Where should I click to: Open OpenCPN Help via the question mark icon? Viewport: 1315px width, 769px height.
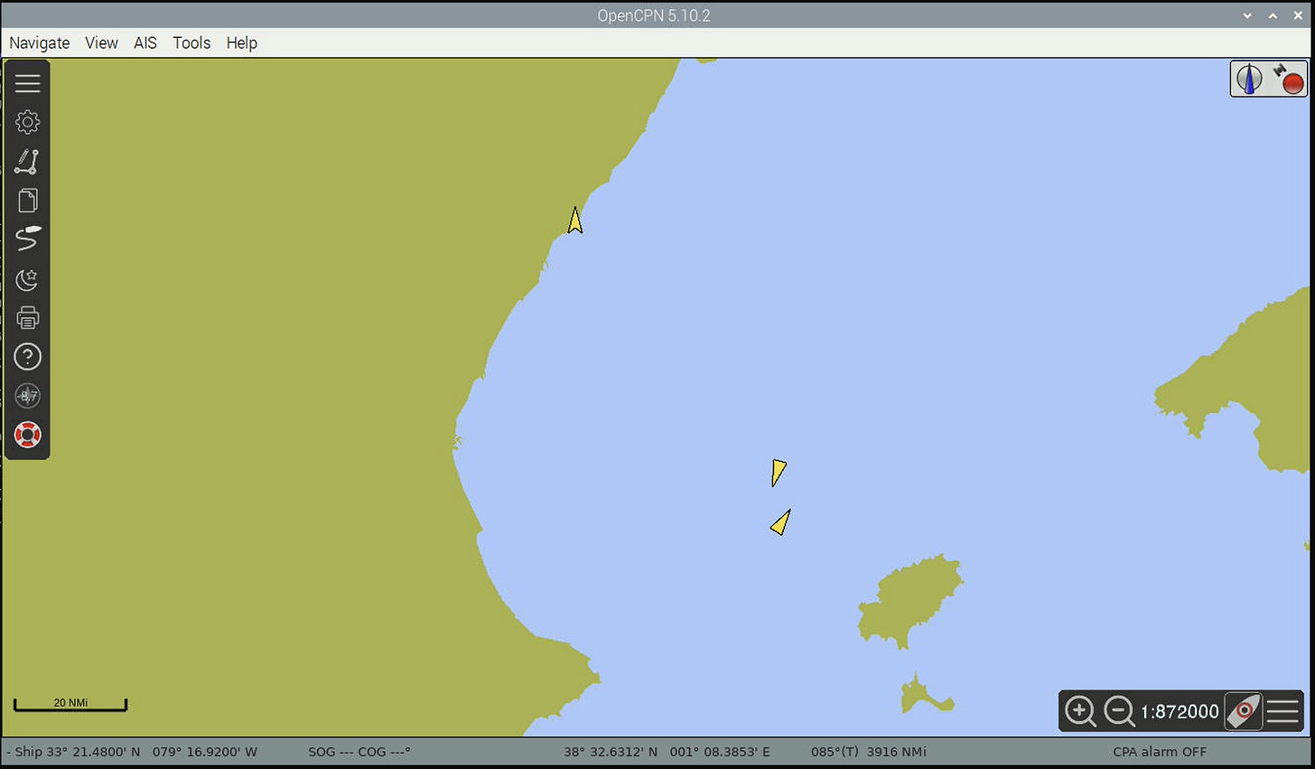[27, 356]
